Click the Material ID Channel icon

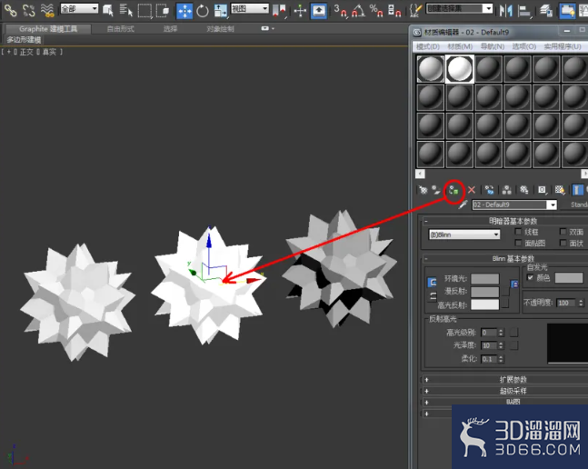(543, 190)
